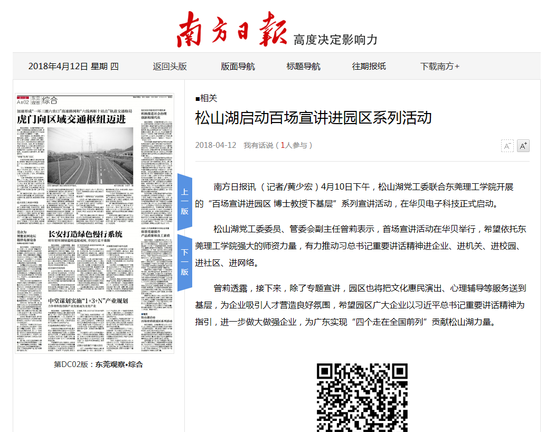Click 下载南方+ link

tap(439, 66)
